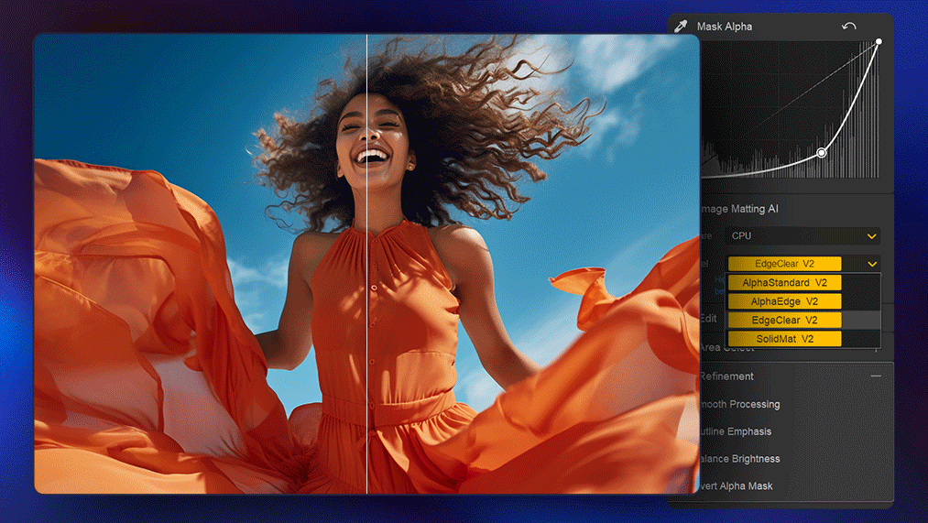Screen dimensions: 928x523
Task: Click the Image Matting AI section header
Action: (740, 209)
